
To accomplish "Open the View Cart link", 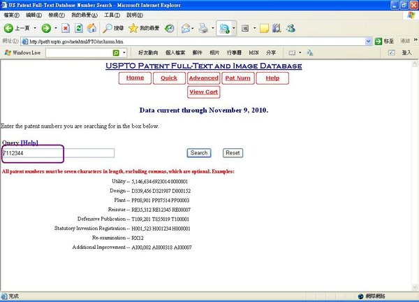I will click(204, 92).
